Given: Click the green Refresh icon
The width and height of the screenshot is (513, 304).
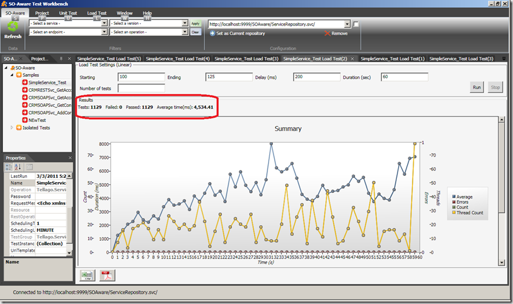Looking at the screenshot, I should pos(13,26).
